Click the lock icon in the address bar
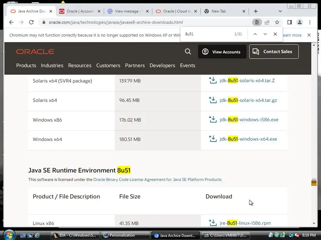The image size is (321, 240). [x=44, y=22]
